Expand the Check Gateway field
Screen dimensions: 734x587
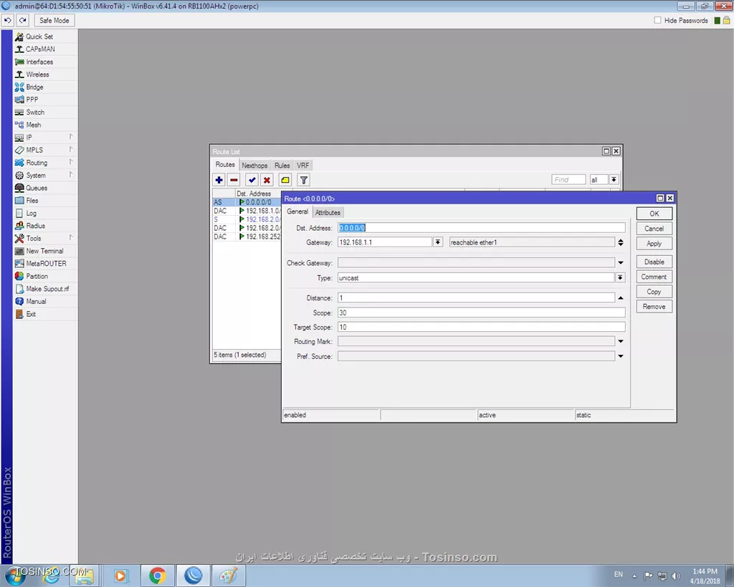click(621, 263)
